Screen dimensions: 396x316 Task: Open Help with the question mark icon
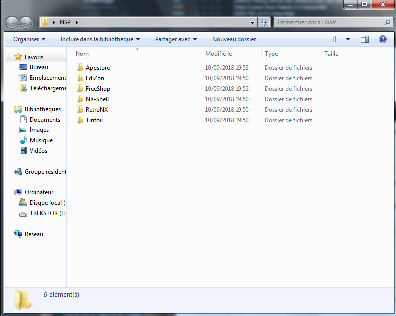click(383, 39)
